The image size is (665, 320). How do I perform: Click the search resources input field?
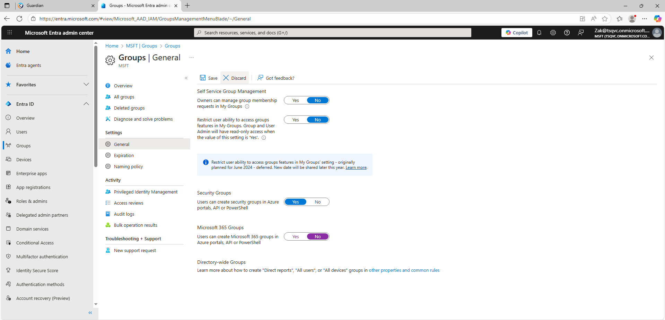click(x=333, y=33)
